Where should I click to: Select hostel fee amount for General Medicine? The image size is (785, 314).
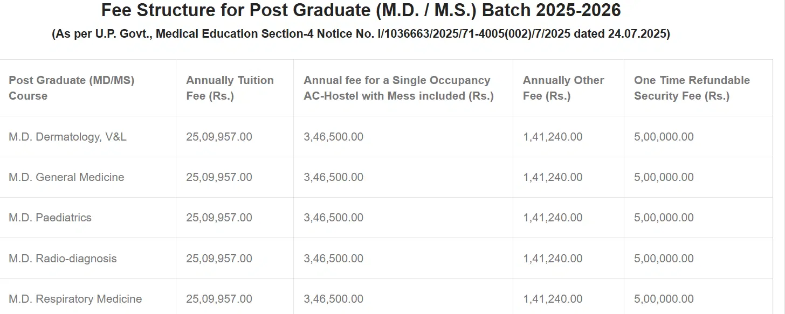tap(333, 177)
